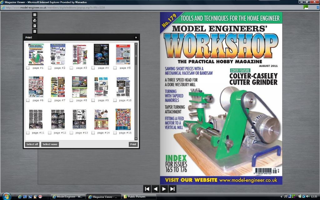Image resolution: width=320 pixels, height=200 pixels.
Task: Open the thumbnails grid view icon
Action: [35, 15]
